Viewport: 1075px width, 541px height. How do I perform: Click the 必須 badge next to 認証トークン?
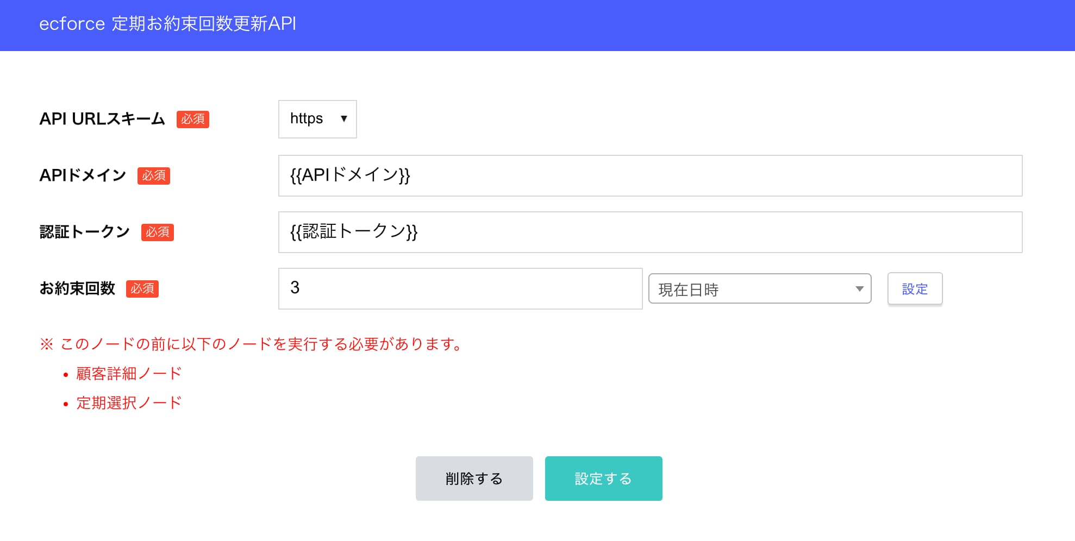(158, 232)
